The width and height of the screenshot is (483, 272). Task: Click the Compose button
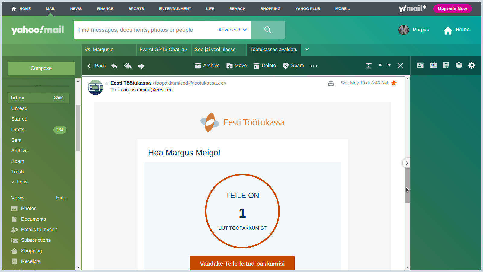[x=41, y=68]
